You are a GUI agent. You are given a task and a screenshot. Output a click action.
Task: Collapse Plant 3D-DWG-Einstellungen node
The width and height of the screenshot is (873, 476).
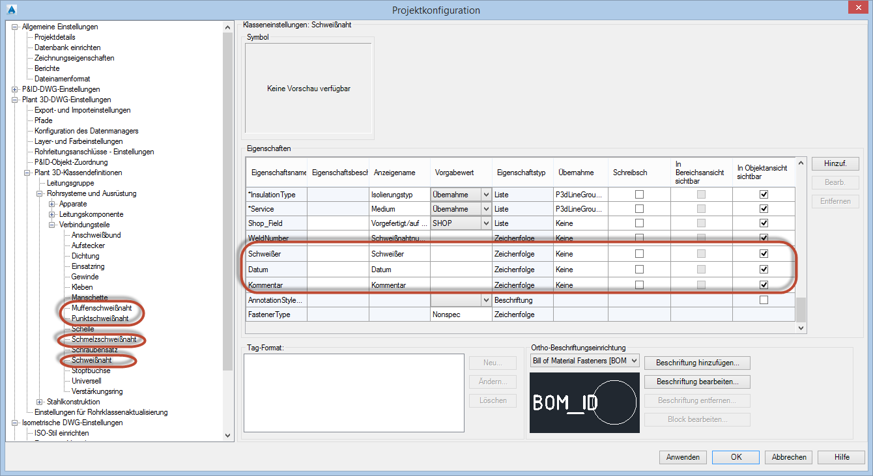pos(14,100)
